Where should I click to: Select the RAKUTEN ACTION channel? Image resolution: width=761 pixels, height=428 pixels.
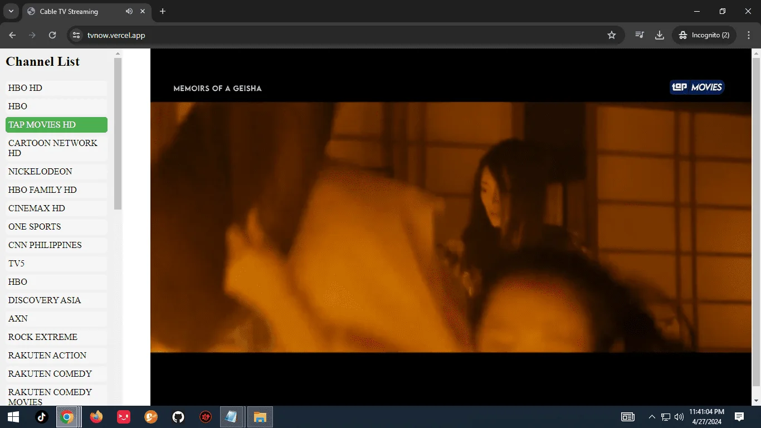(56, 356)
